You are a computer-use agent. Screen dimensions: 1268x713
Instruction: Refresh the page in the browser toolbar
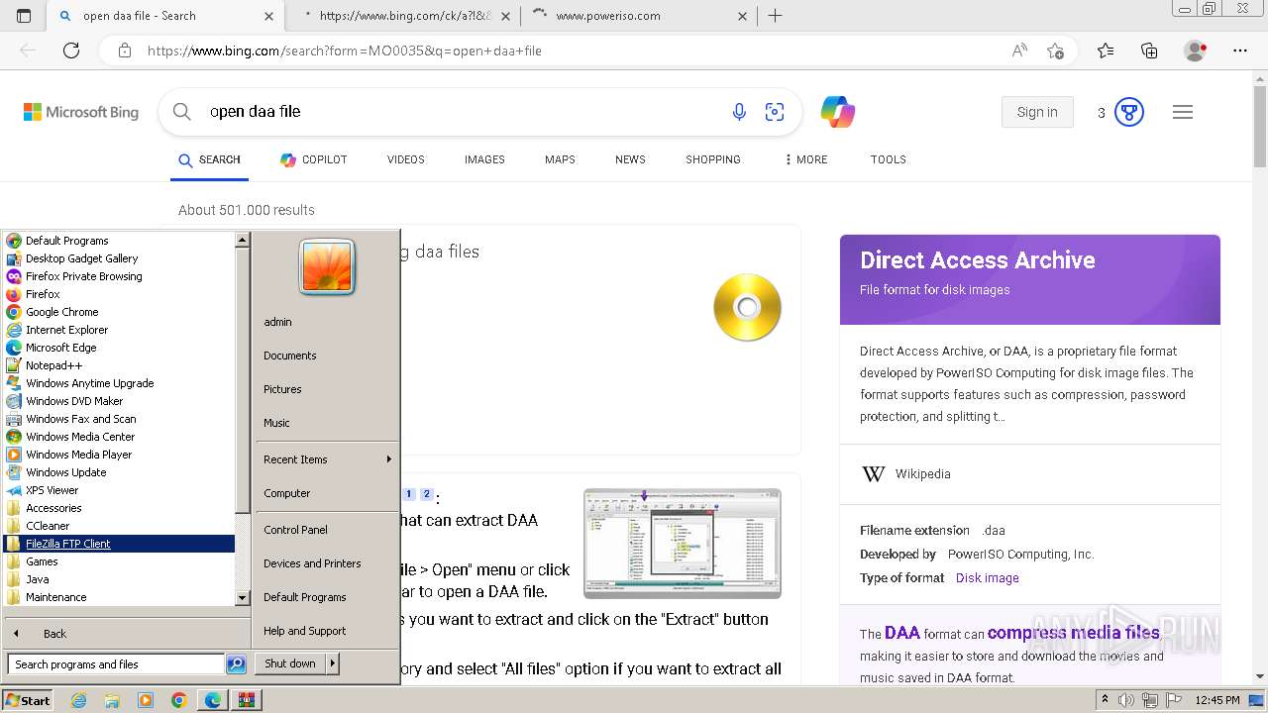[71, 51]
